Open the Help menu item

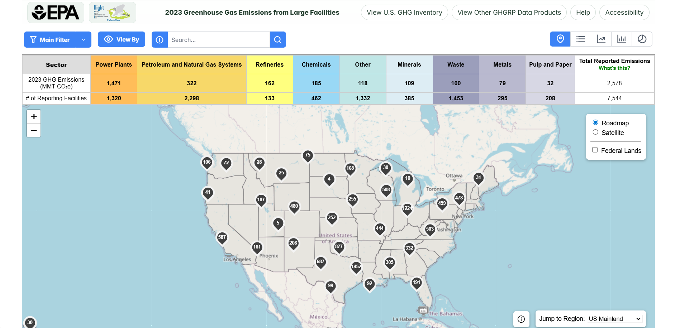(x=583, y=13)
